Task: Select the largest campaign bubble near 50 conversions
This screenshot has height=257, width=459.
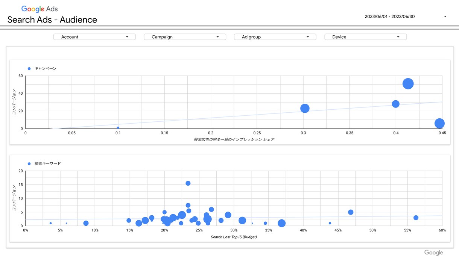Action: pos(408,84)
